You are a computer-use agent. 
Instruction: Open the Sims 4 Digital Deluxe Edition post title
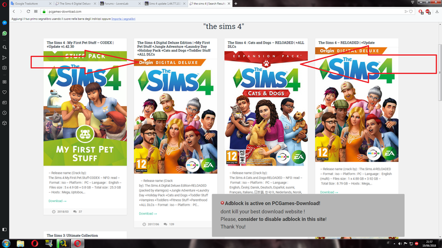click(x=174, y=48)
